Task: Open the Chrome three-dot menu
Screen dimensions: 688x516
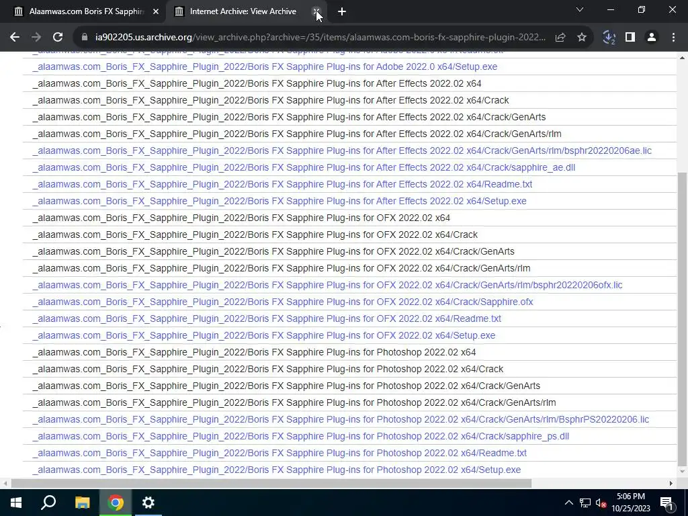Action: coord(673,38)
